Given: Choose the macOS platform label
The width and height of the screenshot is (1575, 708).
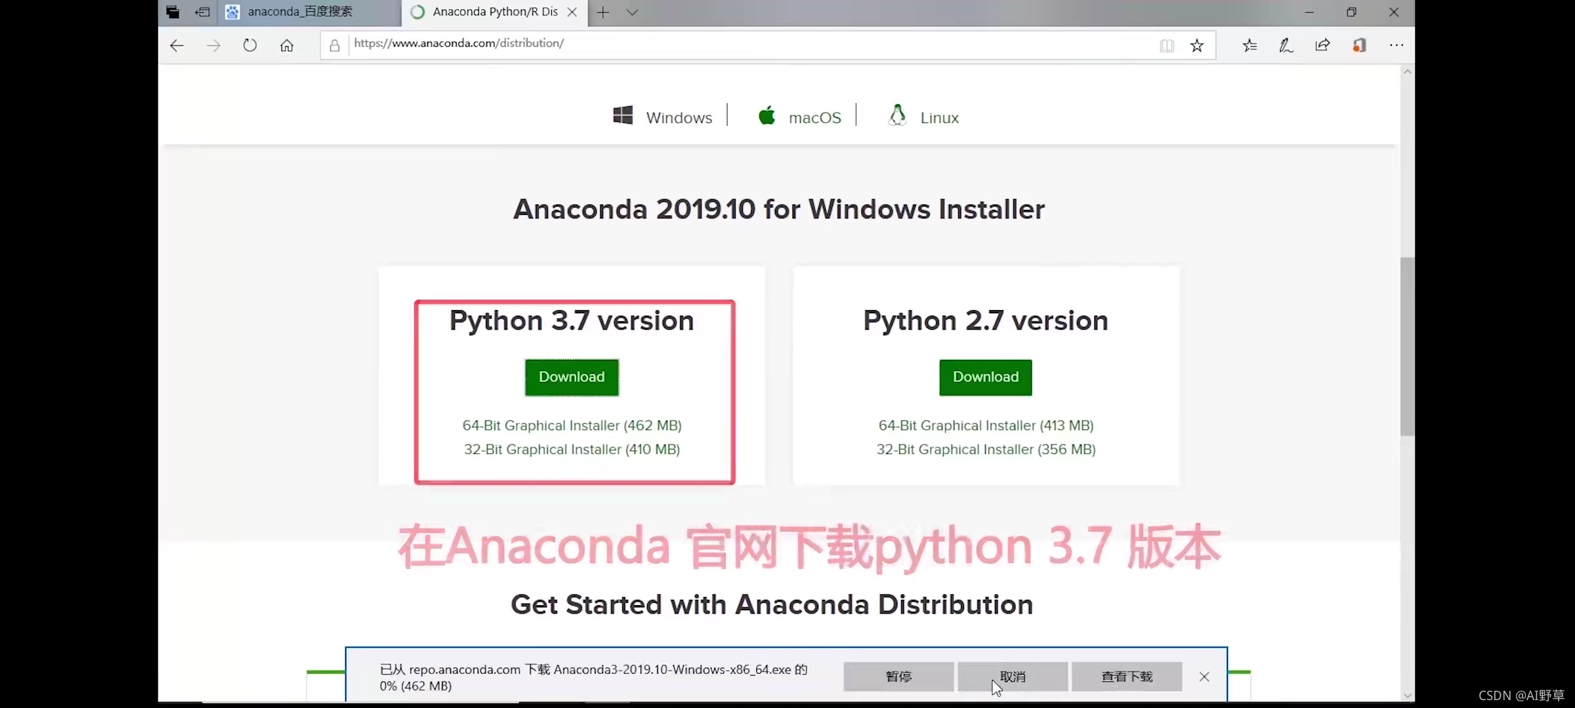Looking at the screenshot, I should click(815, 117).
